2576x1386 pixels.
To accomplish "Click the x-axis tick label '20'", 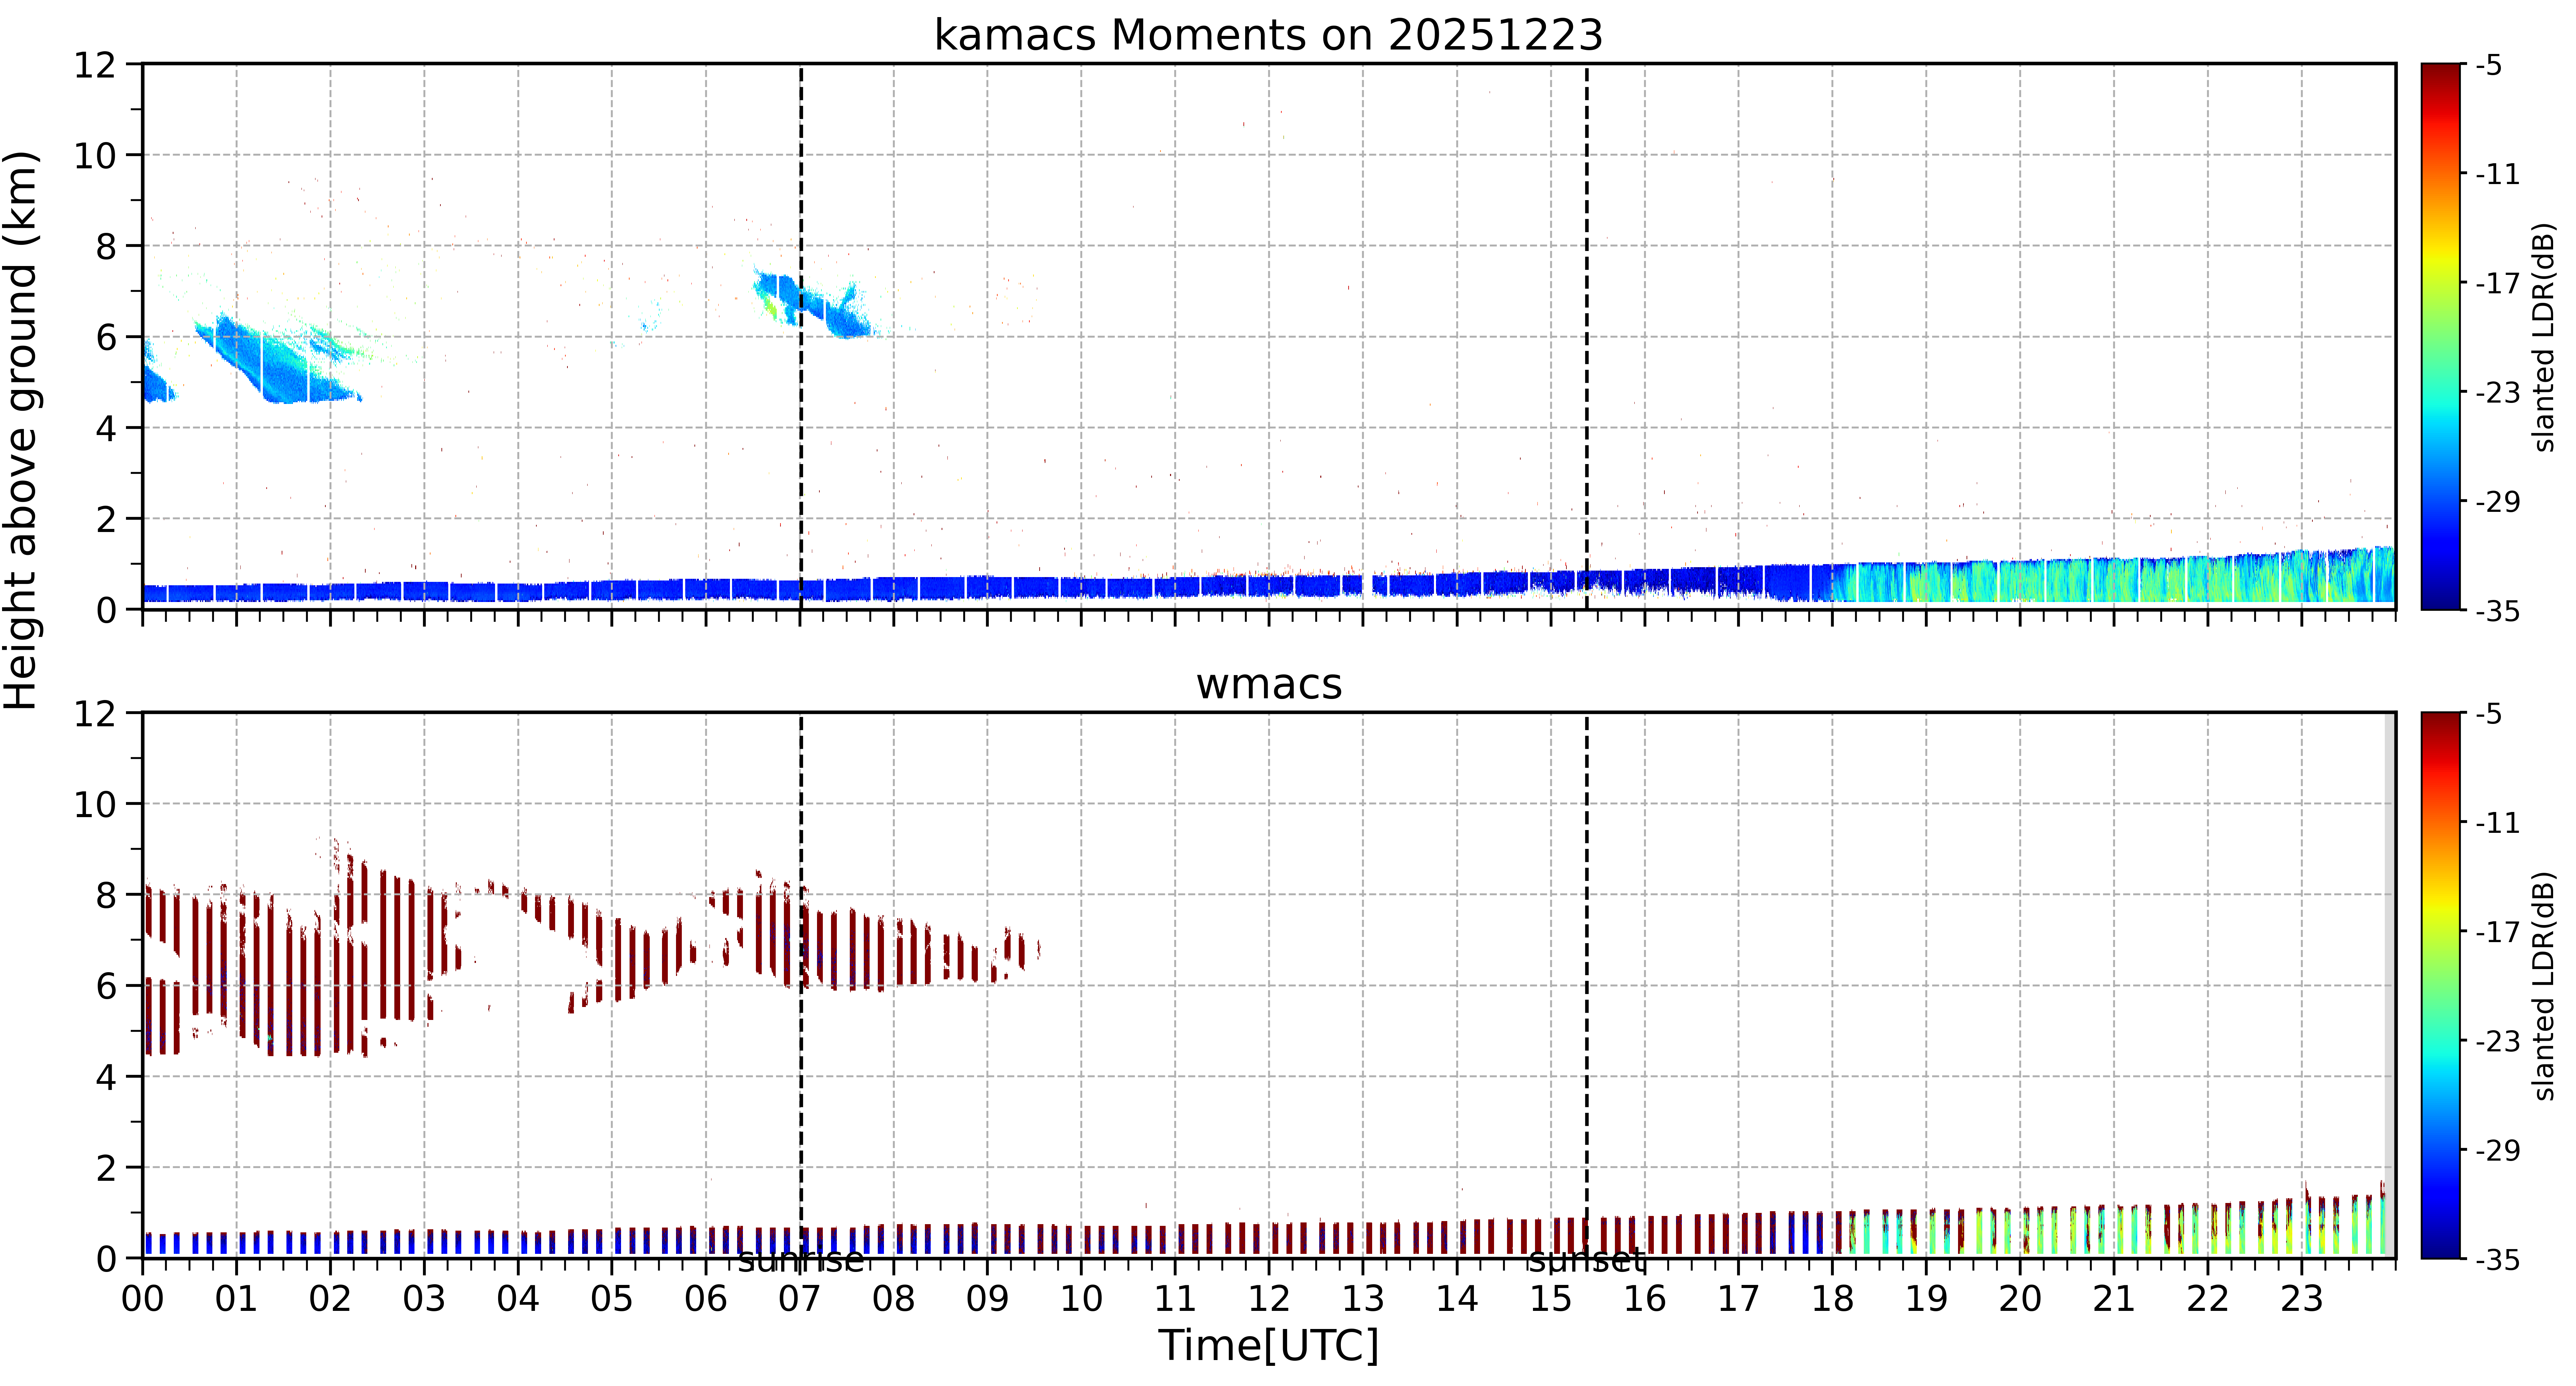I will [2020, 1299].
